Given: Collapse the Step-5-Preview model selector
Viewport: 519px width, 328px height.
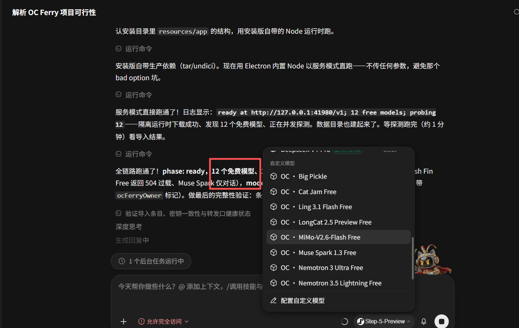Looking at the screenshot, I should tap(384, 321).
